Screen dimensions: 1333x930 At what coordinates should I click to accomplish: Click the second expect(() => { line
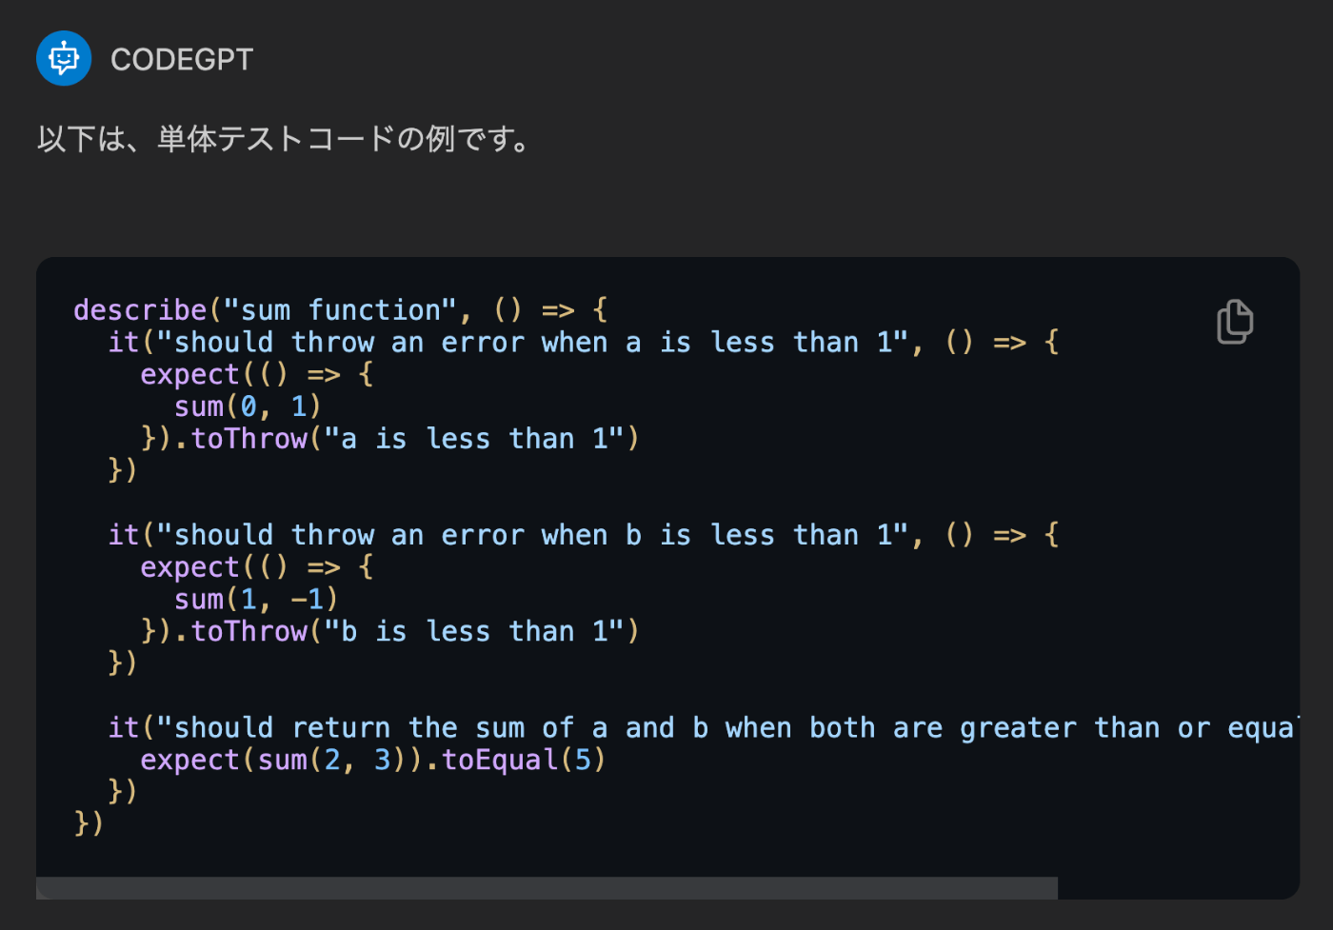257,566
